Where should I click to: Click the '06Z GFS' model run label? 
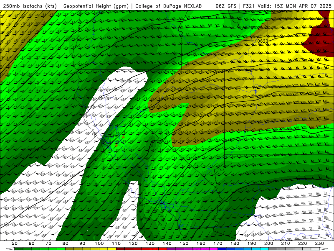[x=226, y=6]
